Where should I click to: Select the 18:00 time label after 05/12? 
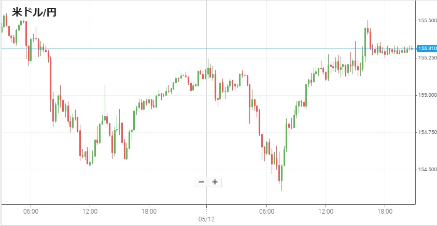click(x=385, y=211)
